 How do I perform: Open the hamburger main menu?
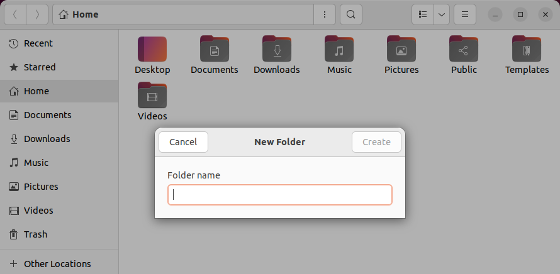point(465,14)
